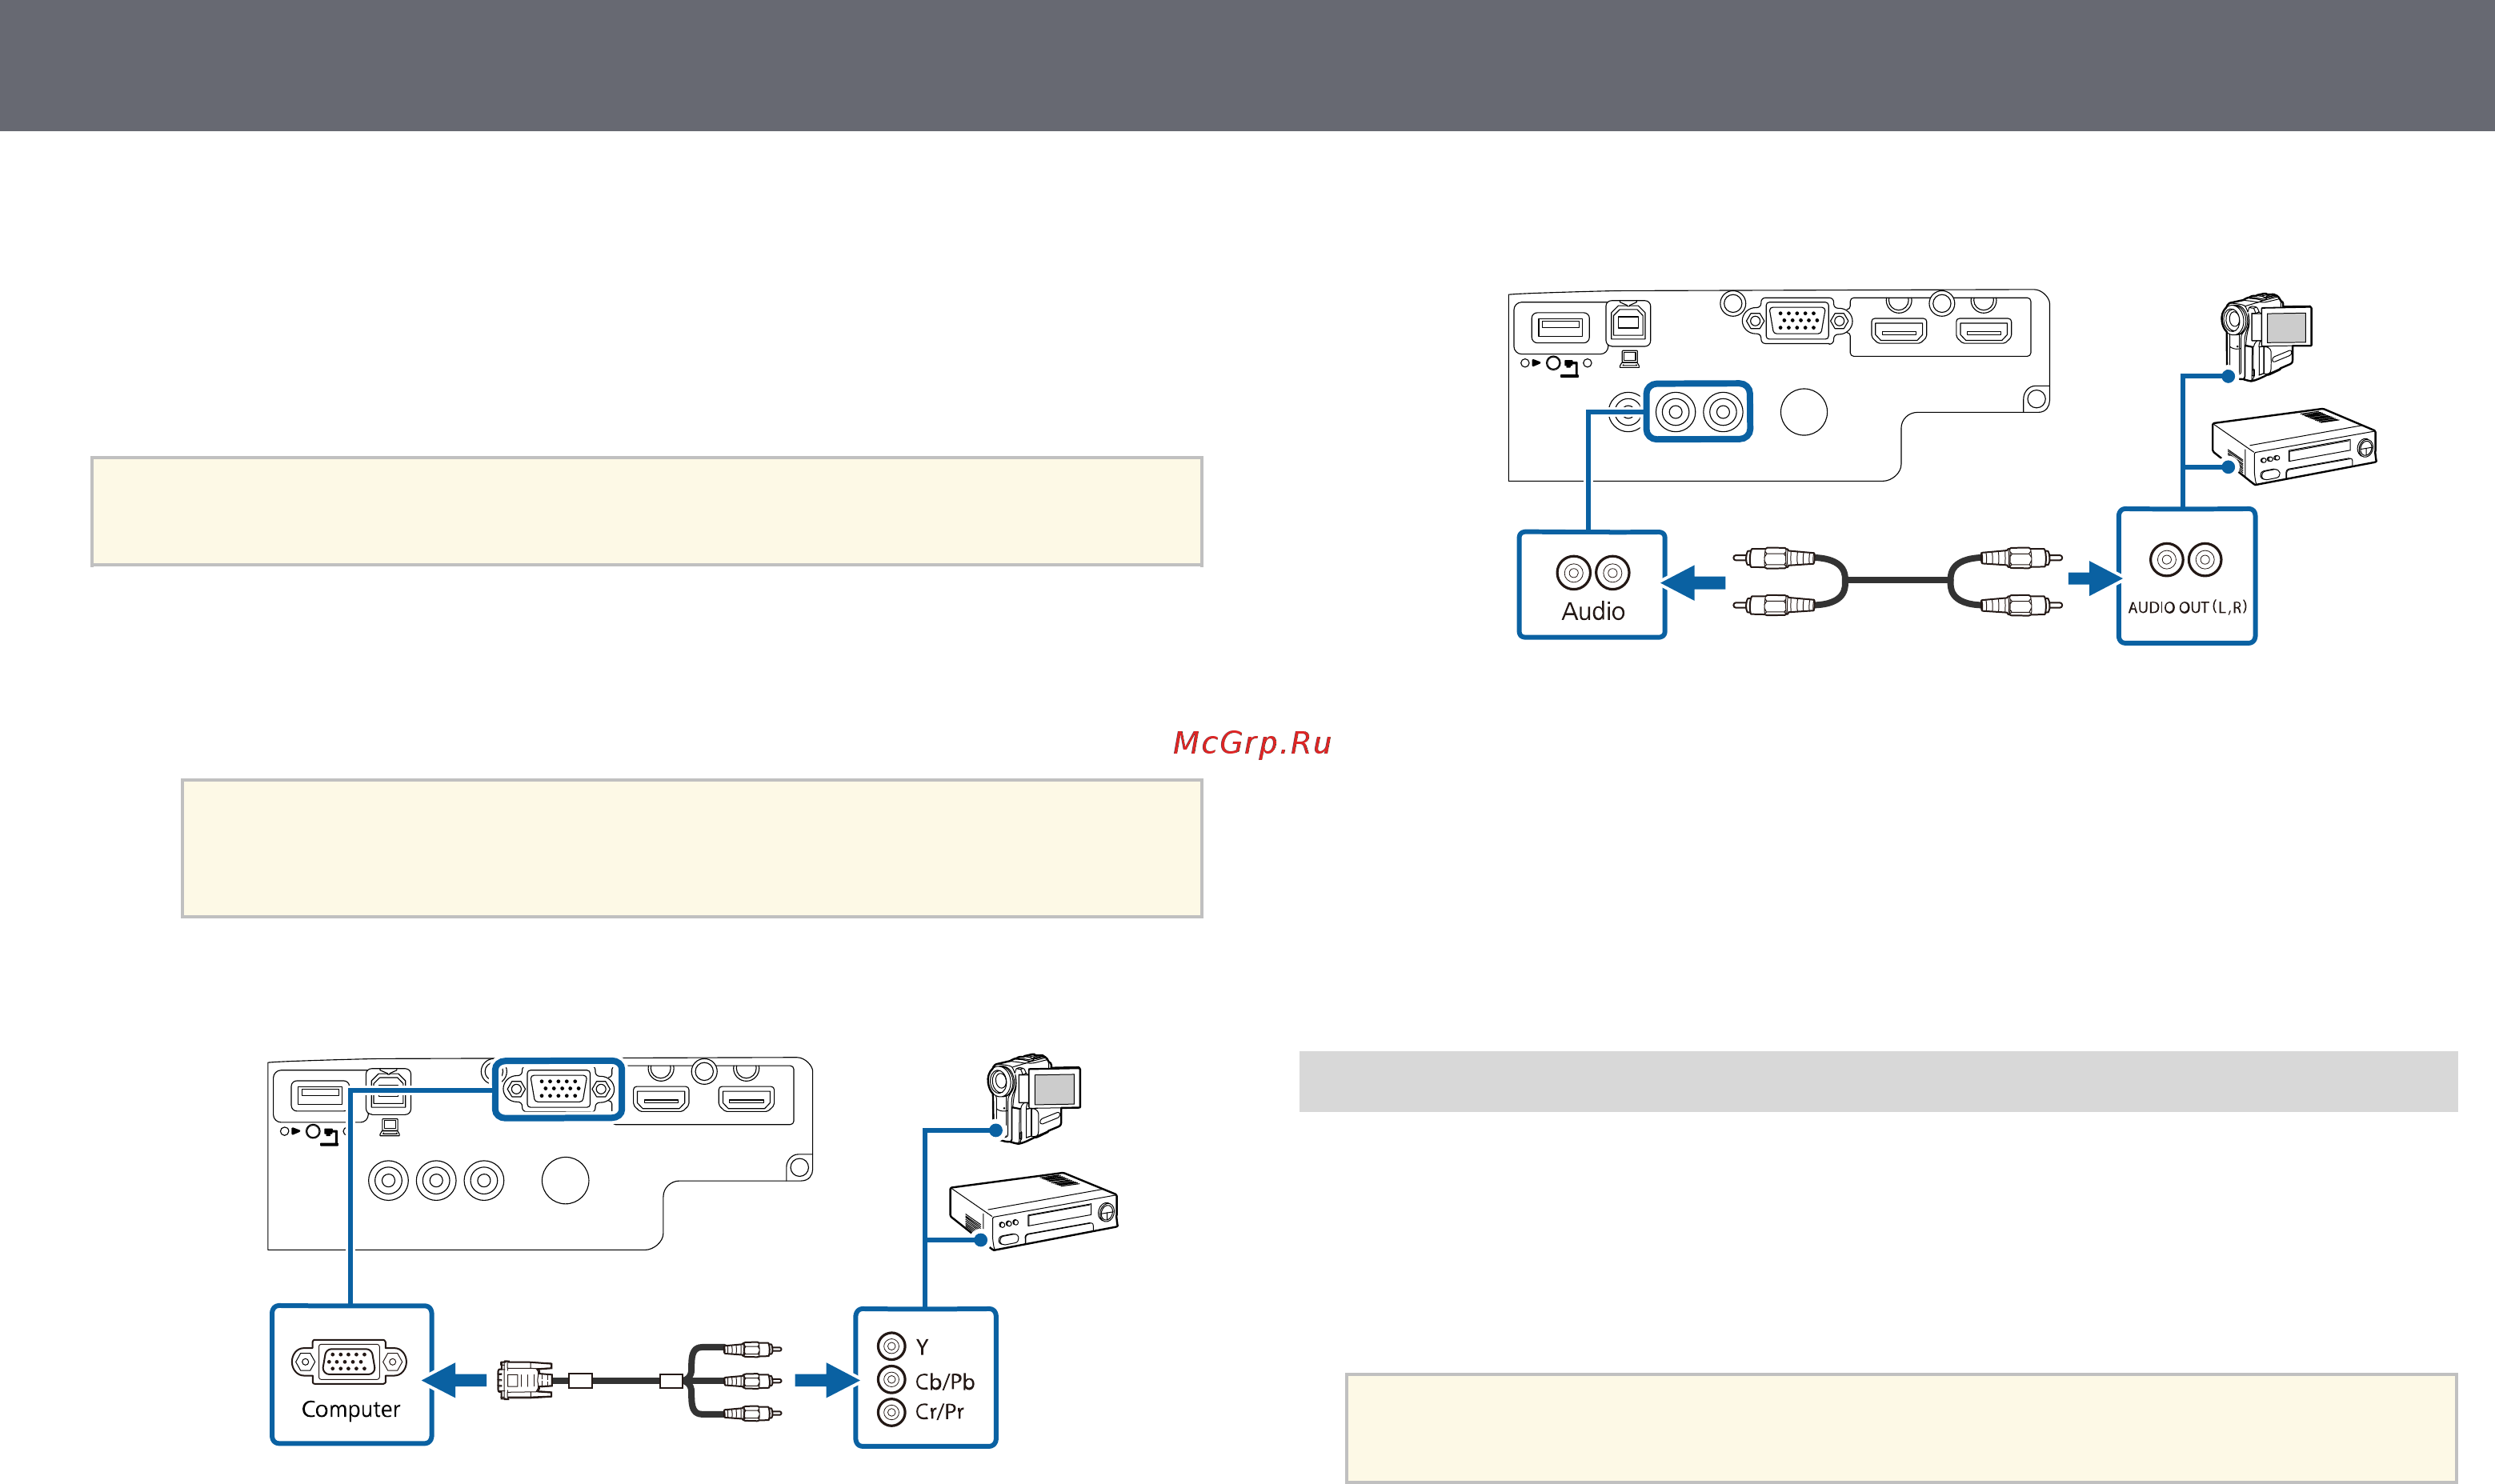Select the highlighted VGA port in the Computer diagram
Image resolution: width=2495 pixels, height=1484 pixels.
click(x=558, y=1088)
